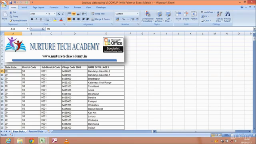Click the Select All corner button
Image resolution: width=256 pixels, height=144 pixels.
[2, 34]
